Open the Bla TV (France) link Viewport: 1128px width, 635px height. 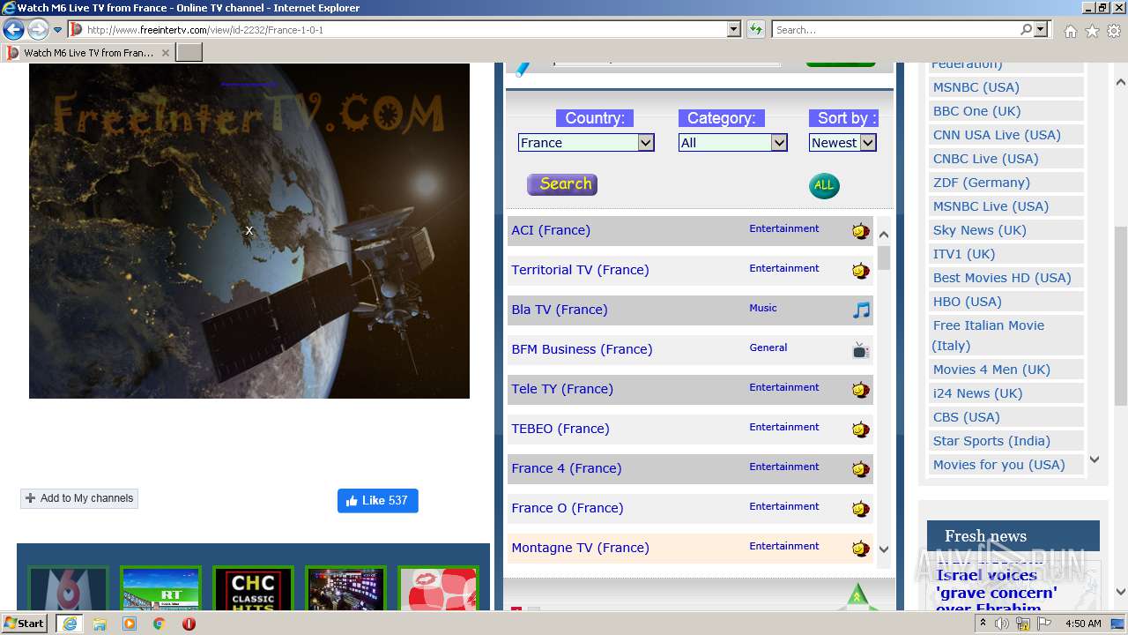560,310
